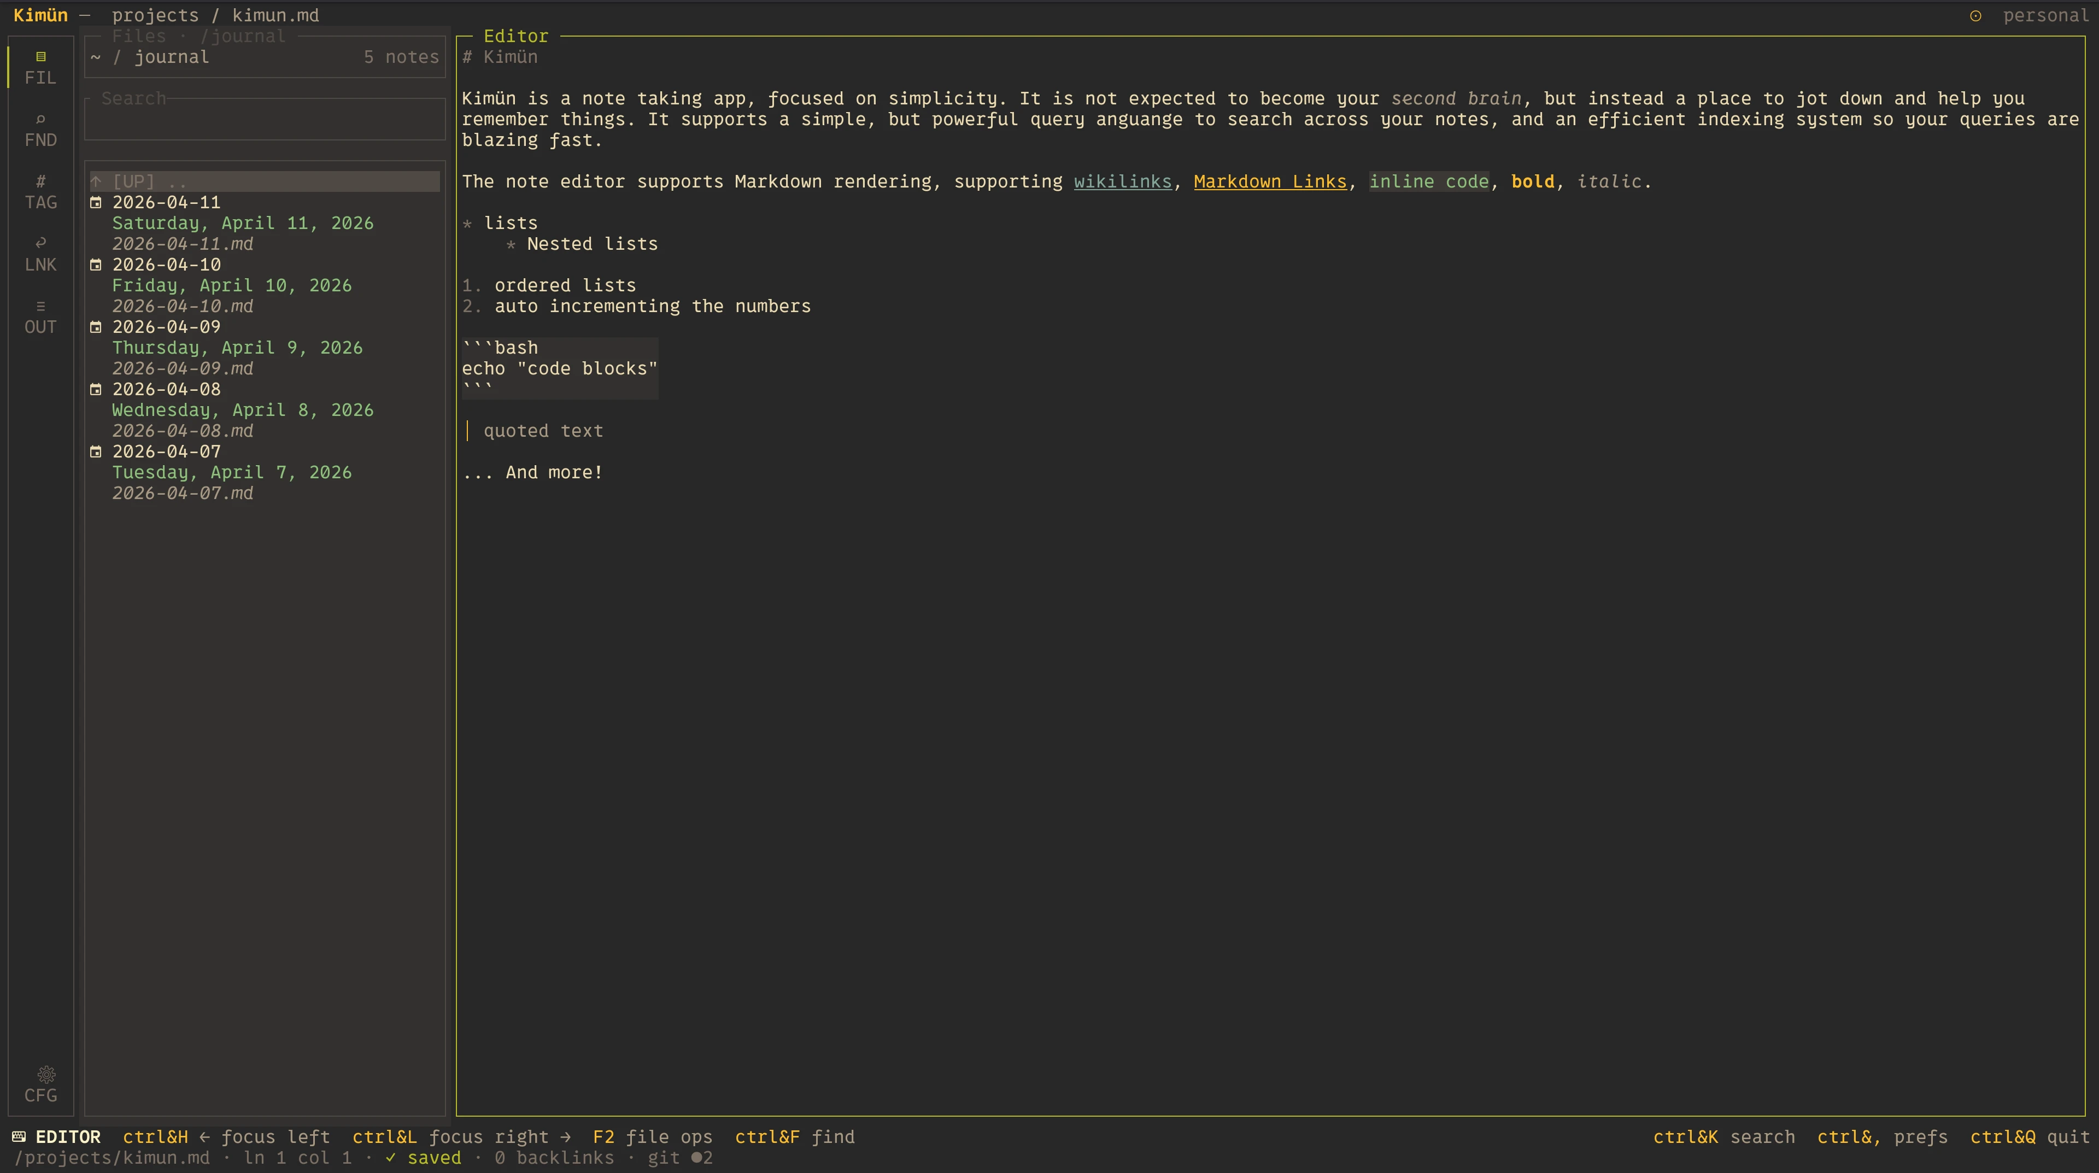Open the LNK links panel
The height and width of the screenshot is (1173, 2099).
click(41, 254)
